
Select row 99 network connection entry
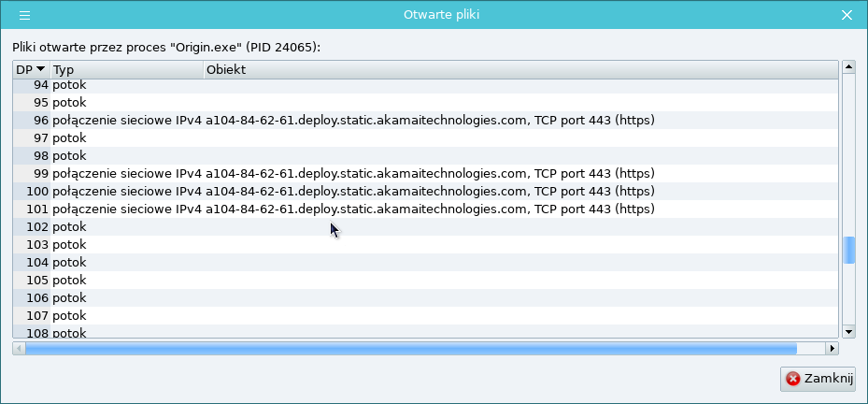pyautogui.click(x=426, y=173)
